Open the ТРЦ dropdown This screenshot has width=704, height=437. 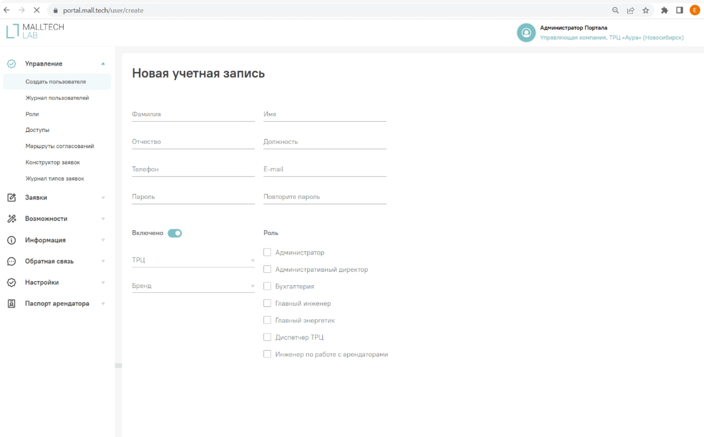pos(193,260)
